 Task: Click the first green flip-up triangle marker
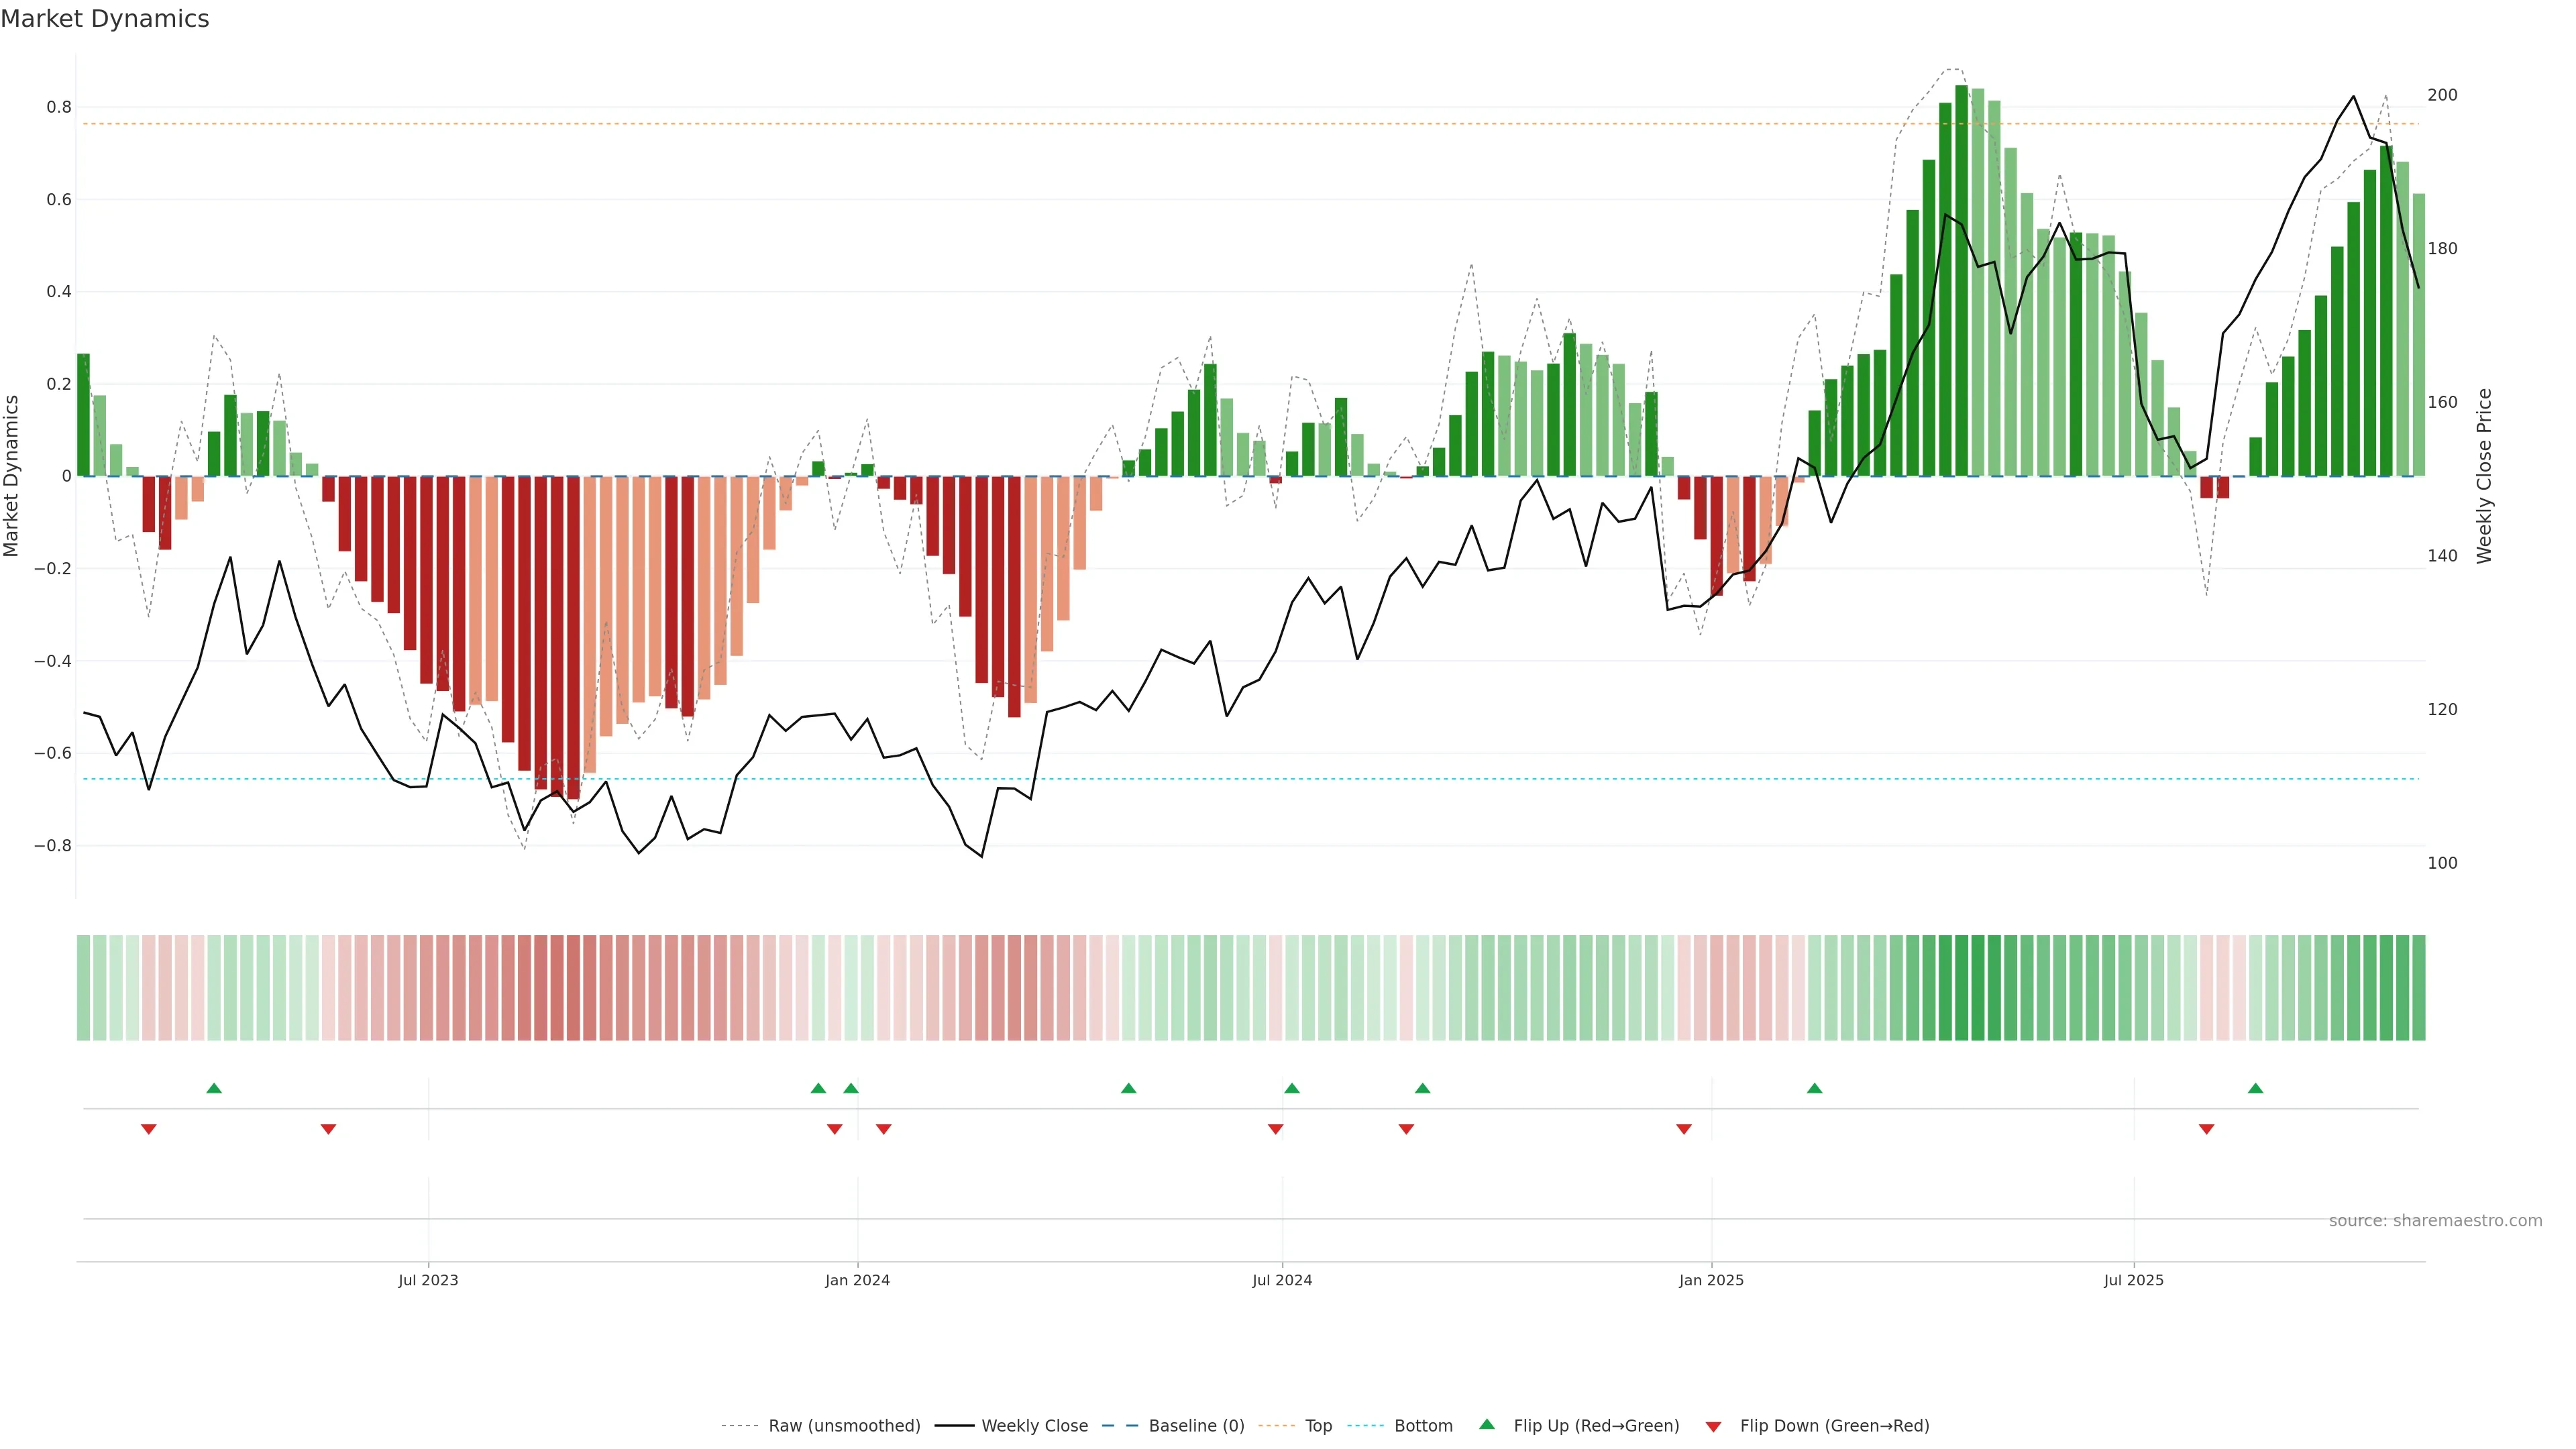pyautogui.click(x=214, y=1088)
